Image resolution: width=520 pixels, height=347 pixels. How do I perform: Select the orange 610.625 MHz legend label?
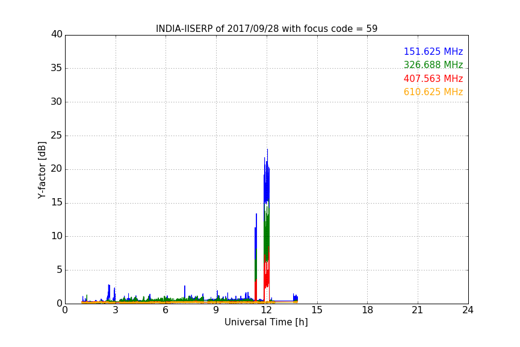click(x=433, y=92)
